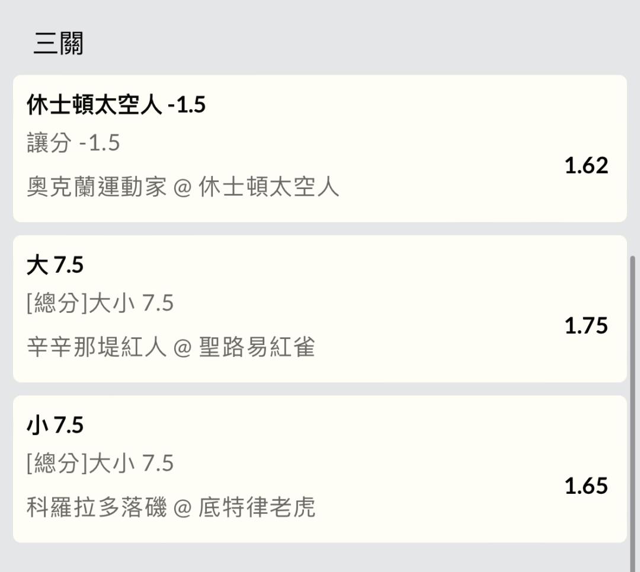Select the 讓分 -1.5 handicap label
This screenshot has height=572, width=640.
pyautogui.click(x=73, y=143)
